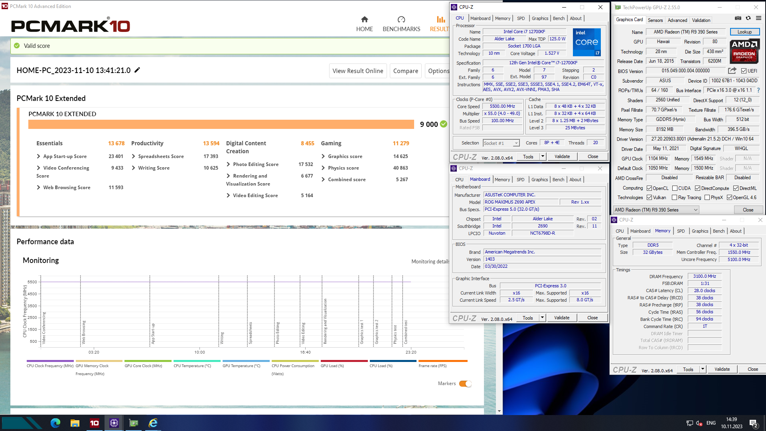
Task: Click clock showing 14:39 in taskbar
Action: (732, 419)
